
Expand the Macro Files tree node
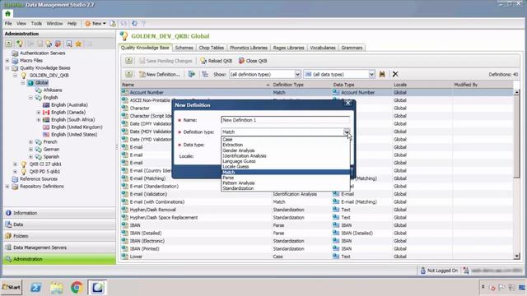[x=7, y=60]
